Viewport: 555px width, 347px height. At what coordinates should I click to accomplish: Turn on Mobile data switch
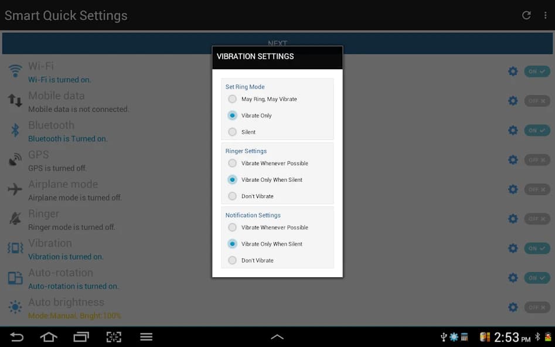click(x=537, y=100)
